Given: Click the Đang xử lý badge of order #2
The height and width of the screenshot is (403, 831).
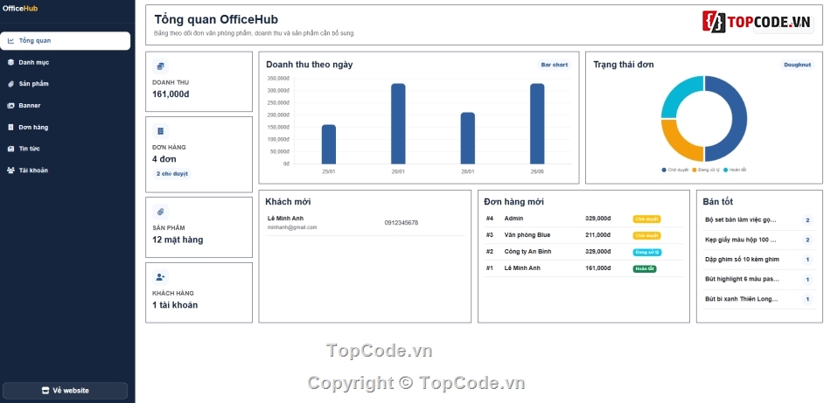Looking at the screenshot, I should (x=647, y=253).
